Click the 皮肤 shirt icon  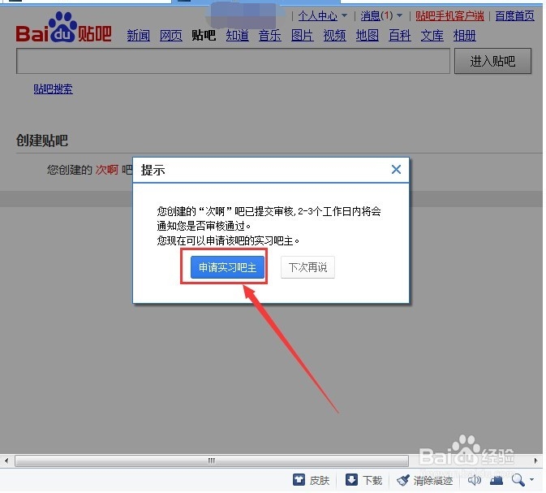[x=299, y=480]
